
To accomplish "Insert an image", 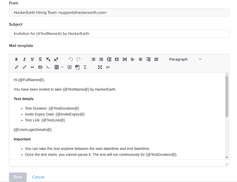I will coord(40,67).
